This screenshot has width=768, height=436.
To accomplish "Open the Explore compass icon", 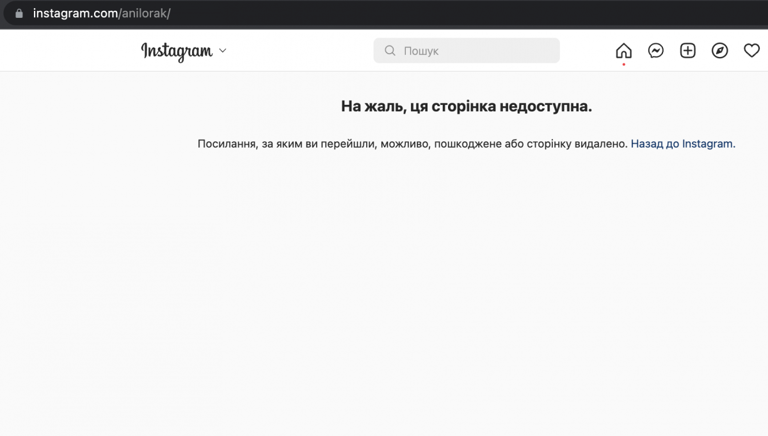I will click(720, 51).
